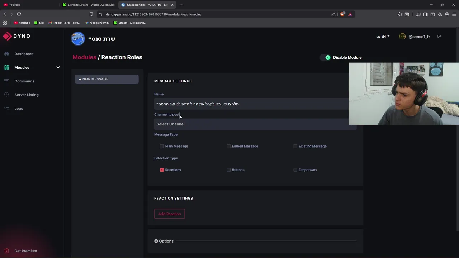Viewport: 459px width, 258px height.
Task: Close the Reaction Roles browser tab
Action: tap(172, 5)
